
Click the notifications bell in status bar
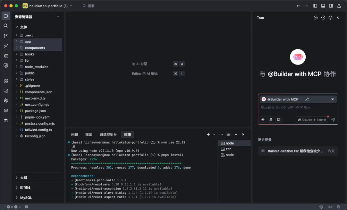338,207
